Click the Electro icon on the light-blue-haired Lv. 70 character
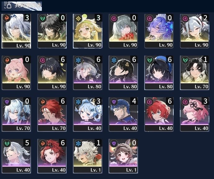This screenshot has width=214, height=179. pyautogui.click(x=7, y=102)
